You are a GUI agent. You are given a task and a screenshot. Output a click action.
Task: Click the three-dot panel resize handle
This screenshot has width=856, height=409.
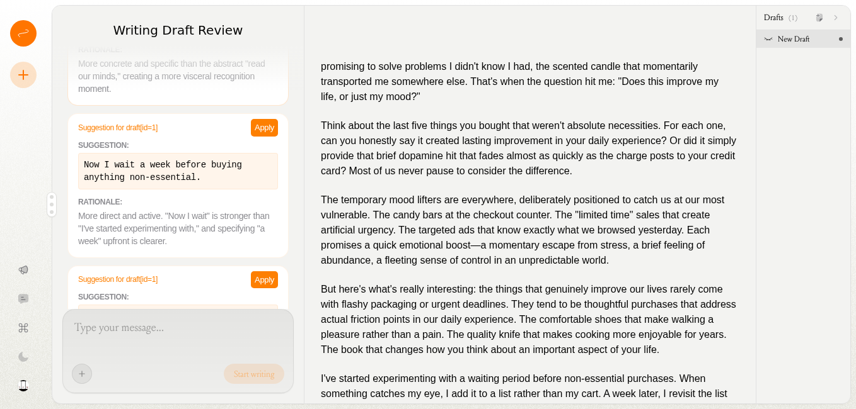tap(52, 204)
